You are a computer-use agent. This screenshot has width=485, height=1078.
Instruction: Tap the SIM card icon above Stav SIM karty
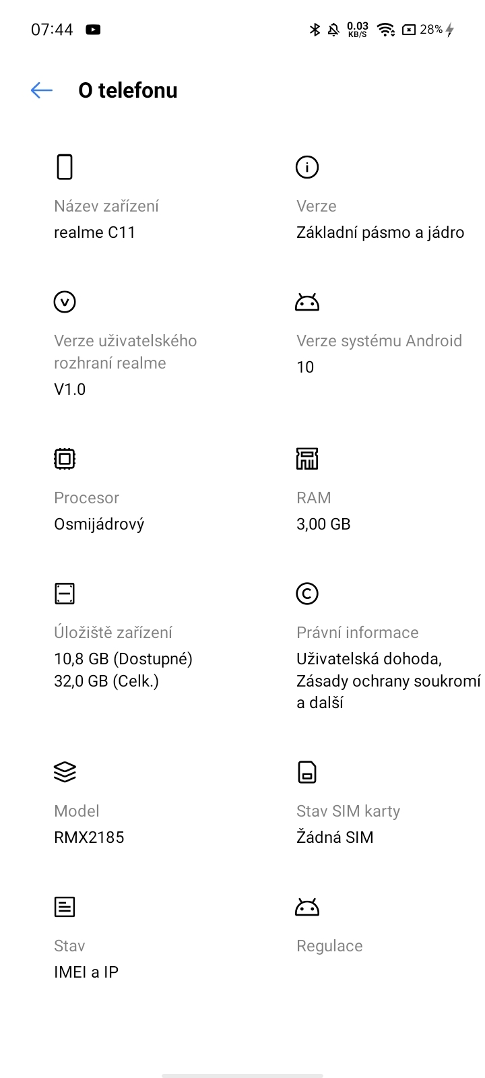pos(306,771)
